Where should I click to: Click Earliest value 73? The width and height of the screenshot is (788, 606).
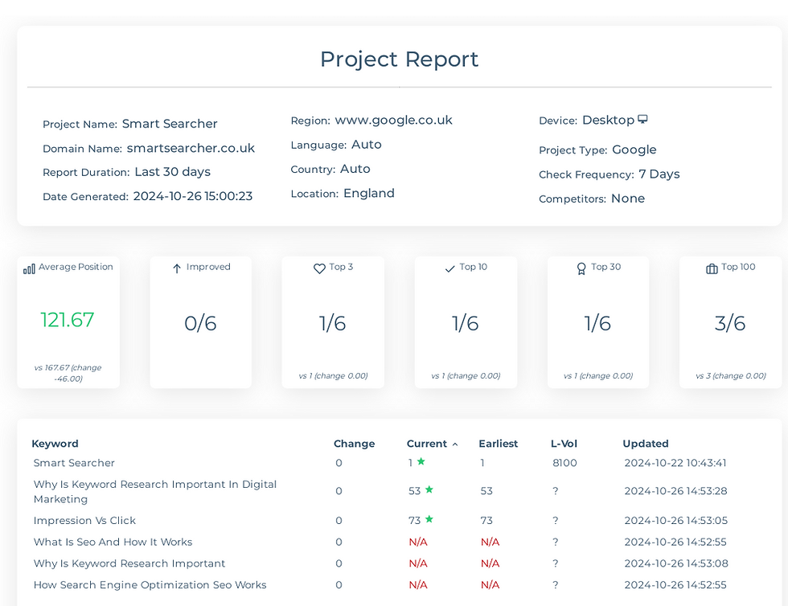[x=486, y=521]
